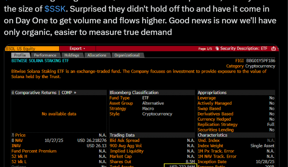The image size is (288, 167).
Task: Select the Profile tab
Action: coord(20,55)
